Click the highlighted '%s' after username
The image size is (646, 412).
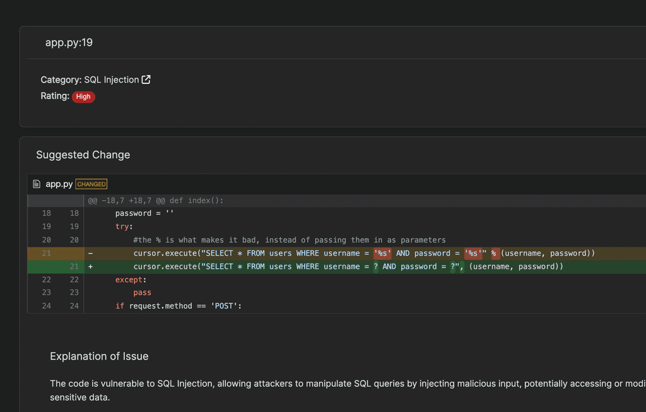382,254
